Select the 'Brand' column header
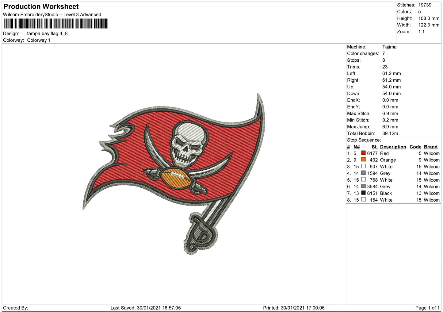443x312 pixels. [431, 147]
